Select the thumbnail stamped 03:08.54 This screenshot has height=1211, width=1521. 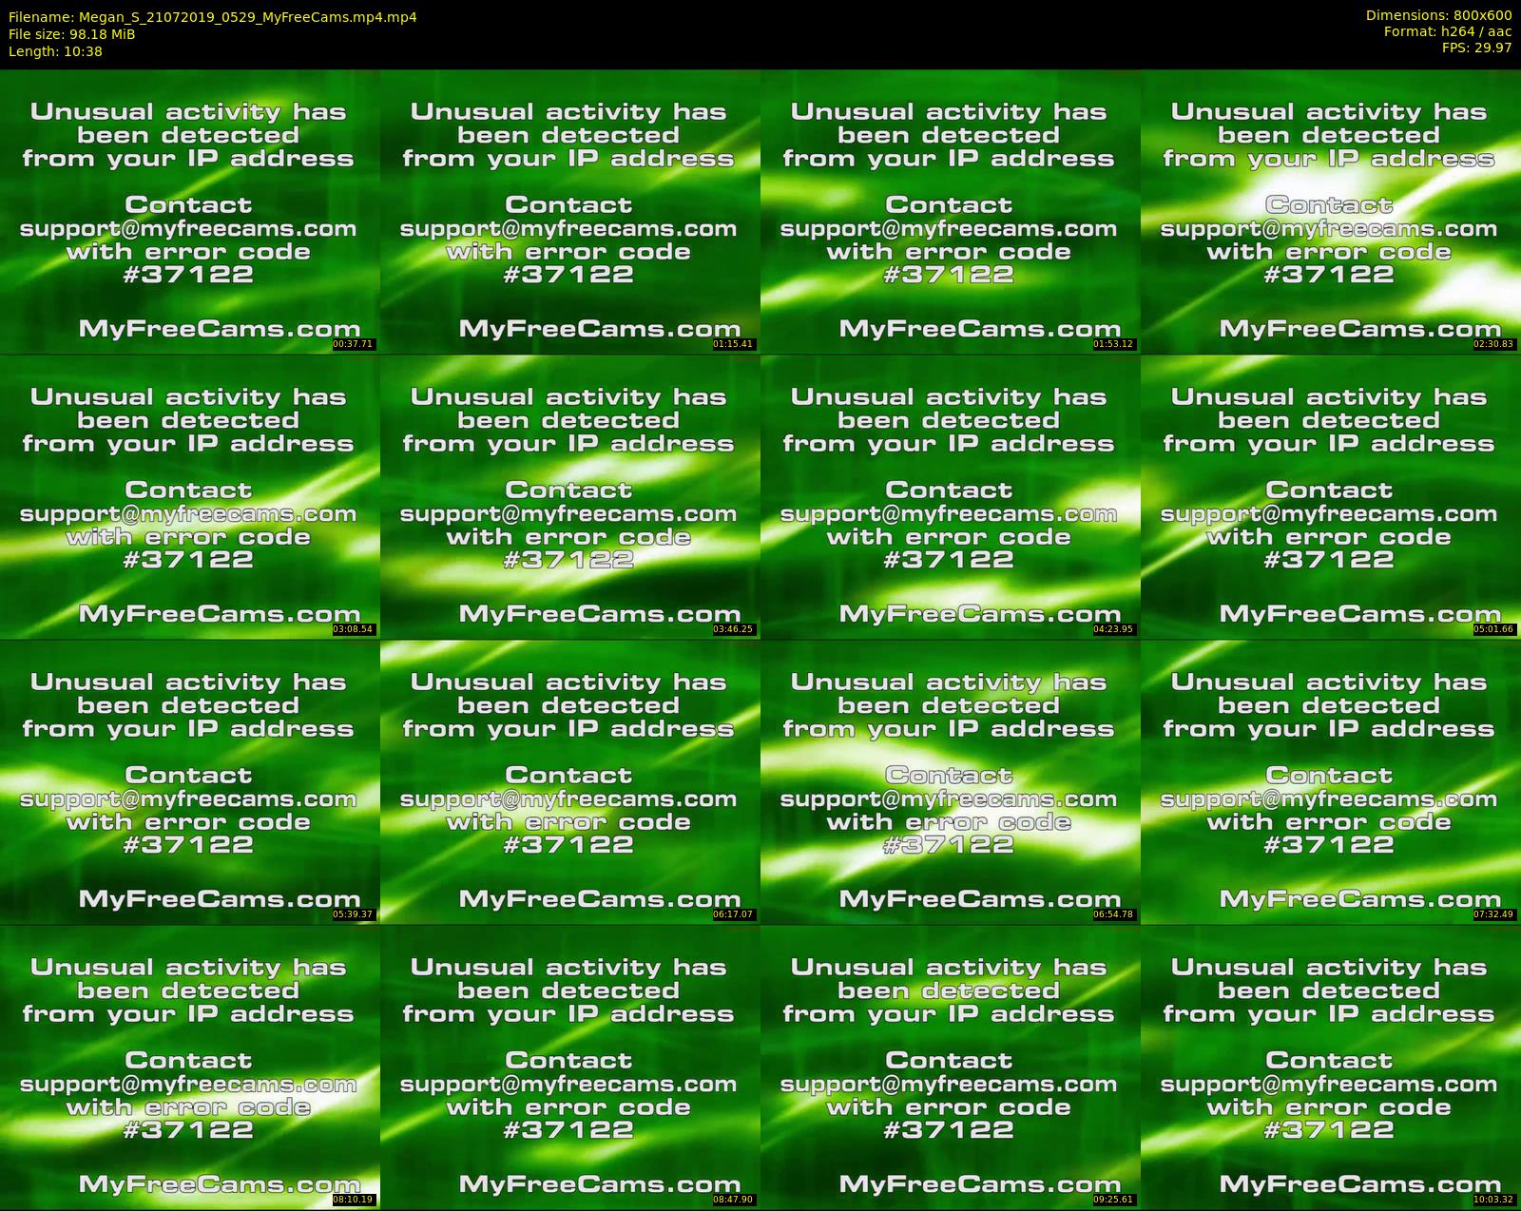pyautogui.click(x=190, y=497)
